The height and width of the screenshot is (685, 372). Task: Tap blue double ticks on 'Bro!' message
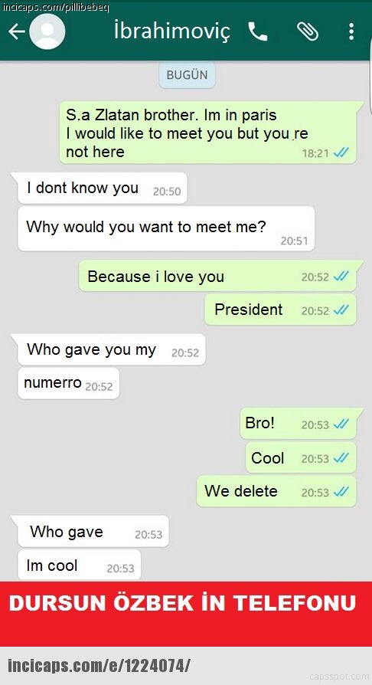341,424
